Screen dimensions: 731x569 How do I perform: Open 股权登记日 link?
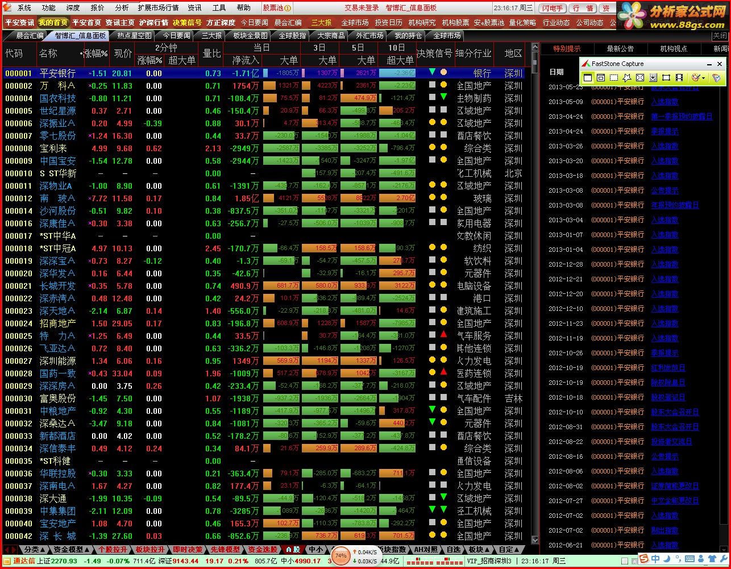[x=668, y=397]
